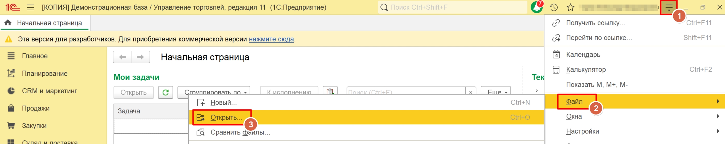
Task: Click the refresh tasks icon button
Action: [165, 92]
